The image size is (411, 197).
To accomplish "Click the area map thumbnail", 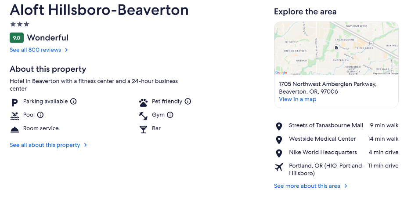I will coord(336,49).
